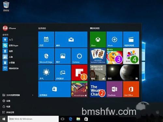The height and width of the screenshot is (122, 163).
Task: Open Store from the taskbar
Action: coord(86,119)
